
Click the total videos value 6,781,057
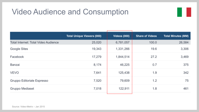pos(123,42)
